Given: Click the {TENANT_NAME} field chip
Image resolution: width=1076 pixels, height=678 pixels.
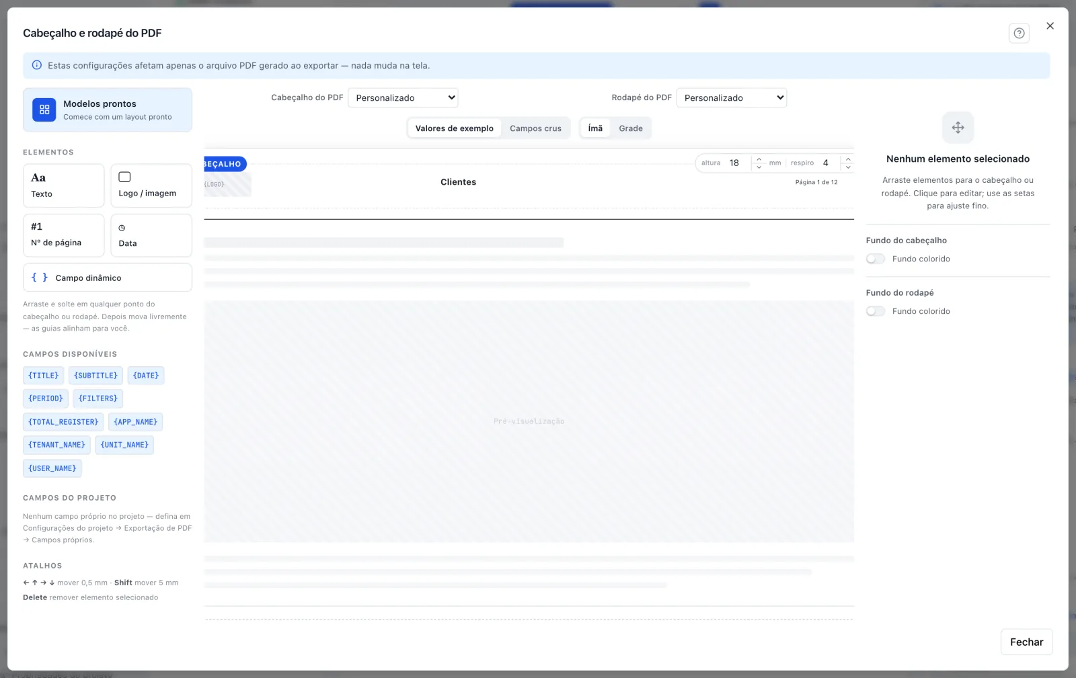Looking at the screenshot, I should click(x=56, y=445).
